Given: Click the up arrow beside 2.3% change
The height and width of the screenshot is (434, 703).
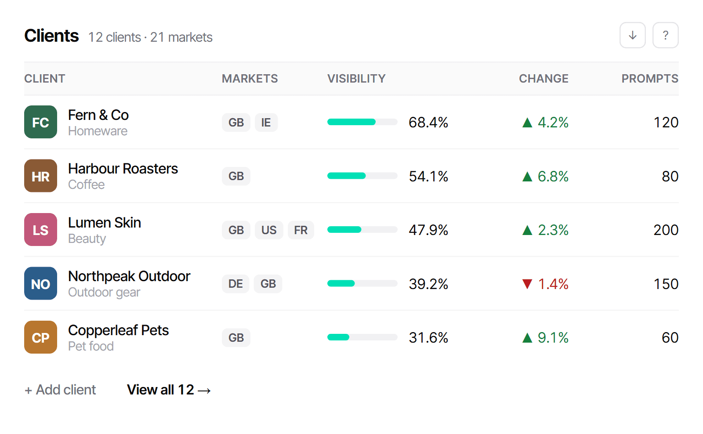Looking at the screenshot, I should [527, 230].
